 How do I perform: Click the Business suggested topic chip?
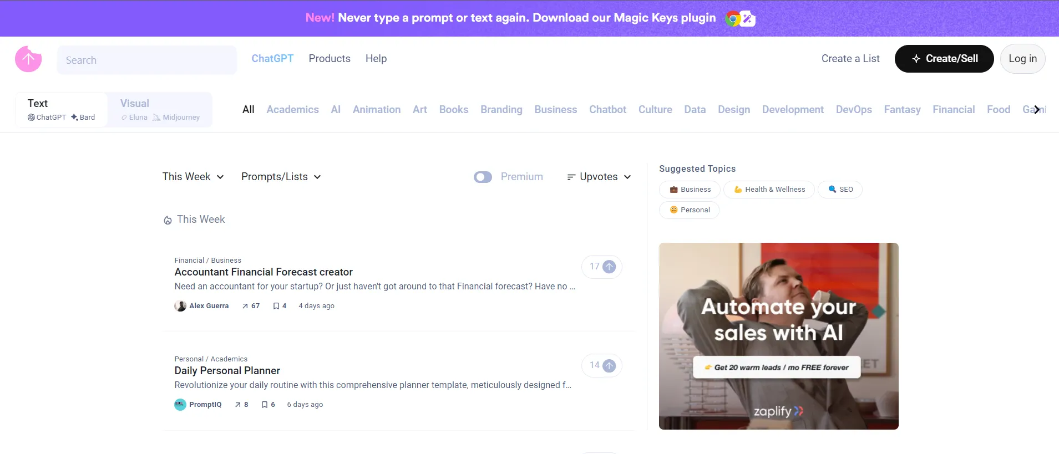pos(690,190)
